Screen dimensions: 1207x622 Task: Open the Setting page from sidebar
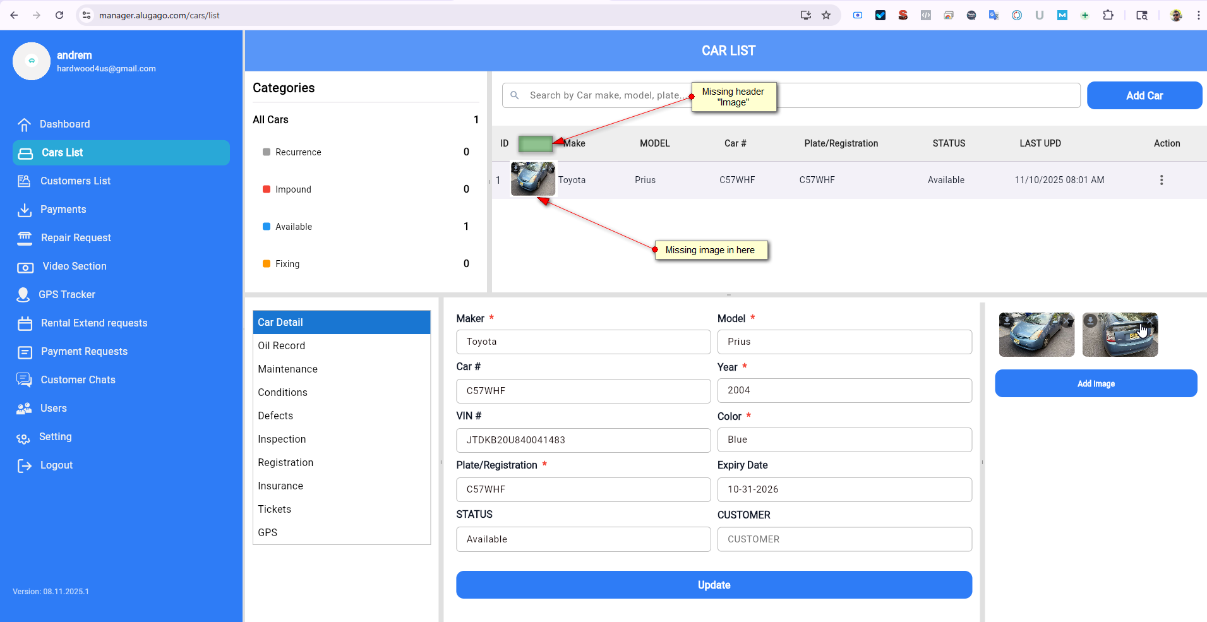(x=55, y=436)
